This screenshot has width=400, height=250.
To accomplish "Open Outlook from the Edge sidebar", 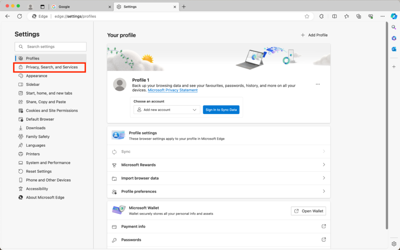I will coord(394,49).
